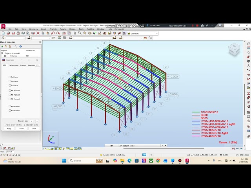
Task: Click the Copy icon in the toolbar
Action: pyautogui.click(x=43, y=33)
